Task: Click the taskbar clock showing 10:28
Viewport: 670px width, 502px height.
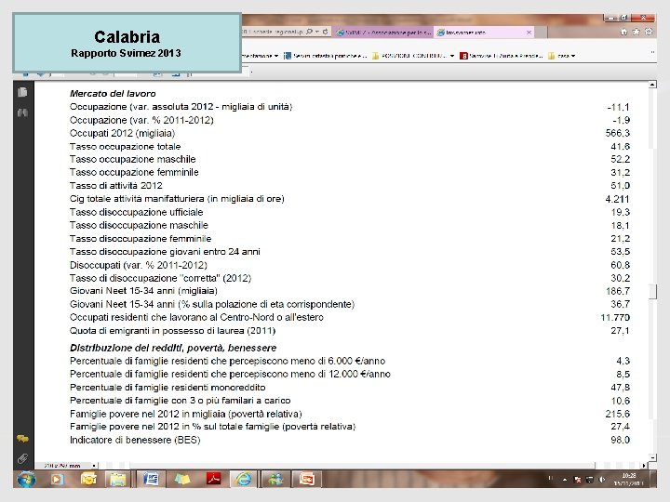Action: [628, 480]
